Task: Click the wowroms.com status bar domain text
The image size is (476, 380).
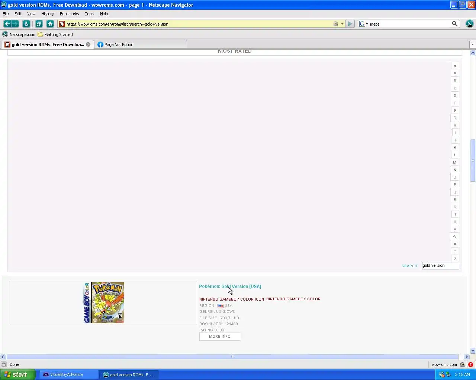Action: pos(444,364)
